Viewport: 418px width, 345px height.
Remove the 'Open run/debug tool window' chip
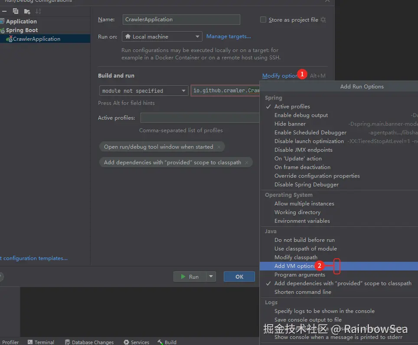tap(219, 147)
